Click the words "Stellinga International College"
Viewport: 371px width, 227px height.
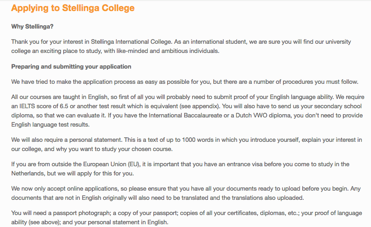coord(131,42)
